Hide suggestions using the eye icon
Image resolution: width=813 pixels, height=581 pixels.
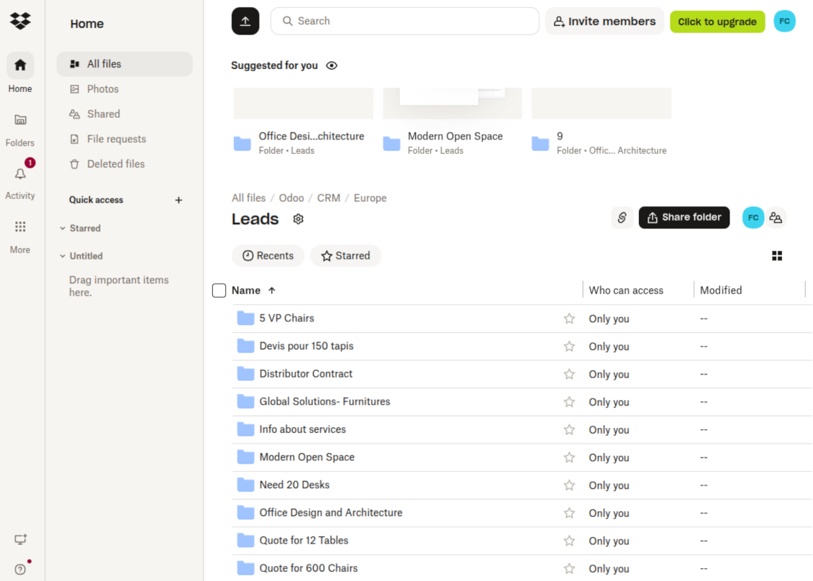coord(332,65)
